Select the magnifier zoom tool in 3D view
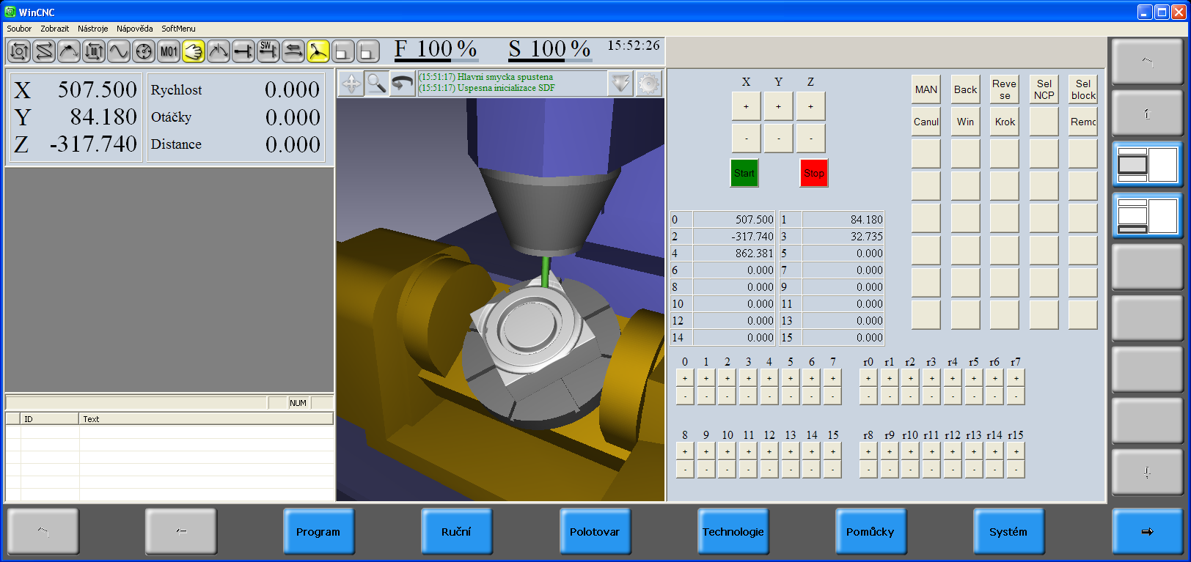Image resolution: width=1191 pixels, height=562 pixels. coord(376,84)
